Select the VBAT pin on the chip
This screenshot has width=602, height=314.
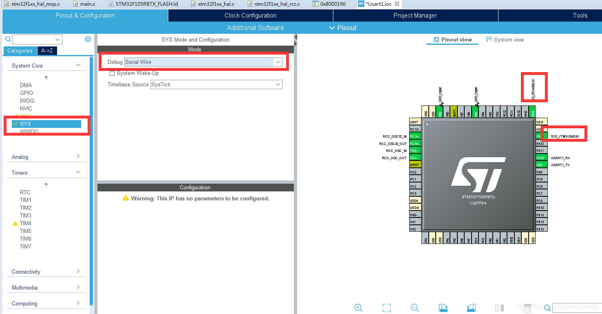point(415,122)
